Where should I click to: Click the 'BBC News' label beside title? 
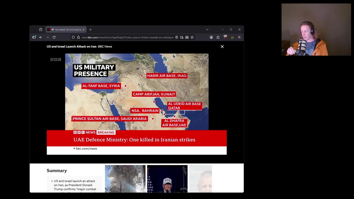point(105,46)
